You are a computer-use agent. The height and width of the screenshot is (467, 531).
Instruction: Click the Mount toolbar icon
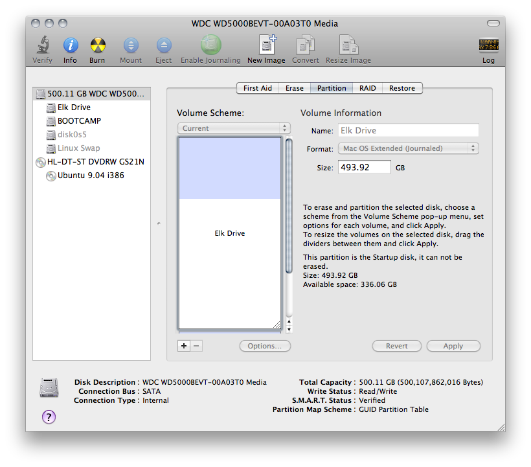click(131, 45)
